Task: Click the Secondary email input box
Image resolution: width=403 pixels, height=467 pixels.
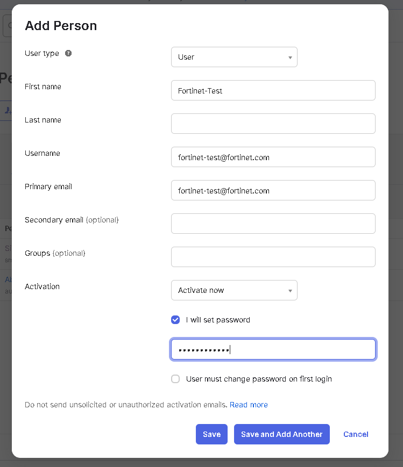Action: [273, 224]
